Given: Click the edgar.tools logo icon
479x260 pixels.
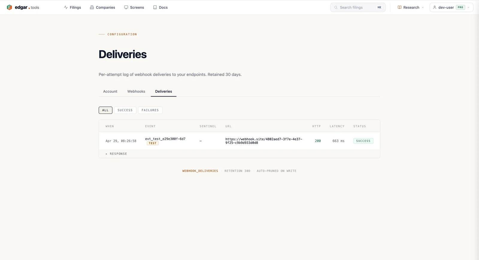Looking at the screenshot, I should [x=9, y=7].
